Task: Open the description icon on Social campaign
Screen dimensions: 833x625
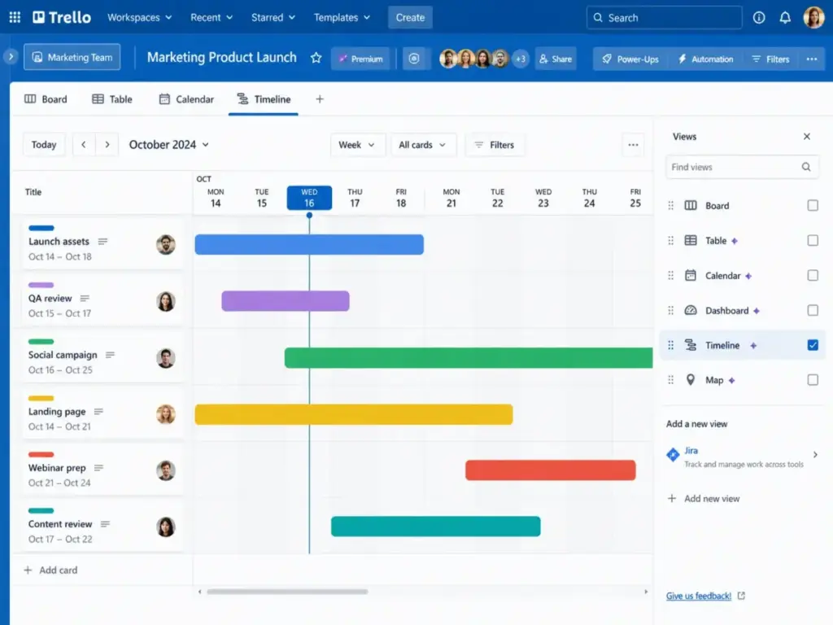Action: [110, 355]
